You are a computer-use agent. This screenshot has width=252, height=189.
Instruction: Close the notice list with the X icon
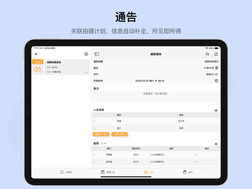(36, 54)
